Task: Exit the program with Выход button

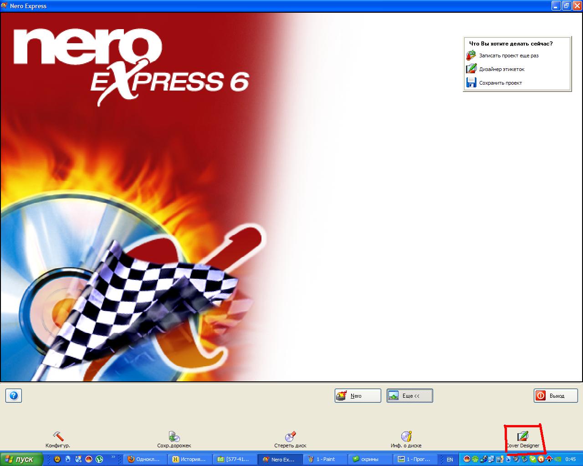Action: coord(556,395)
